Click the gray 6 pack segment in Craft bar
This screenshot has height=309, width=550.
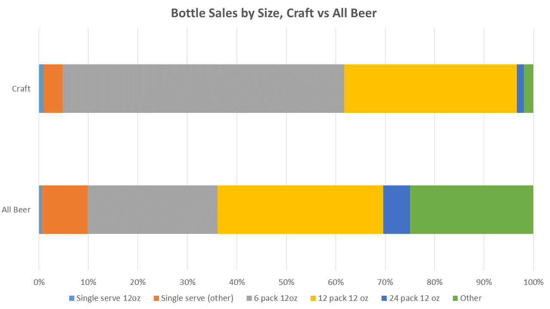click(x=204, y=88)
